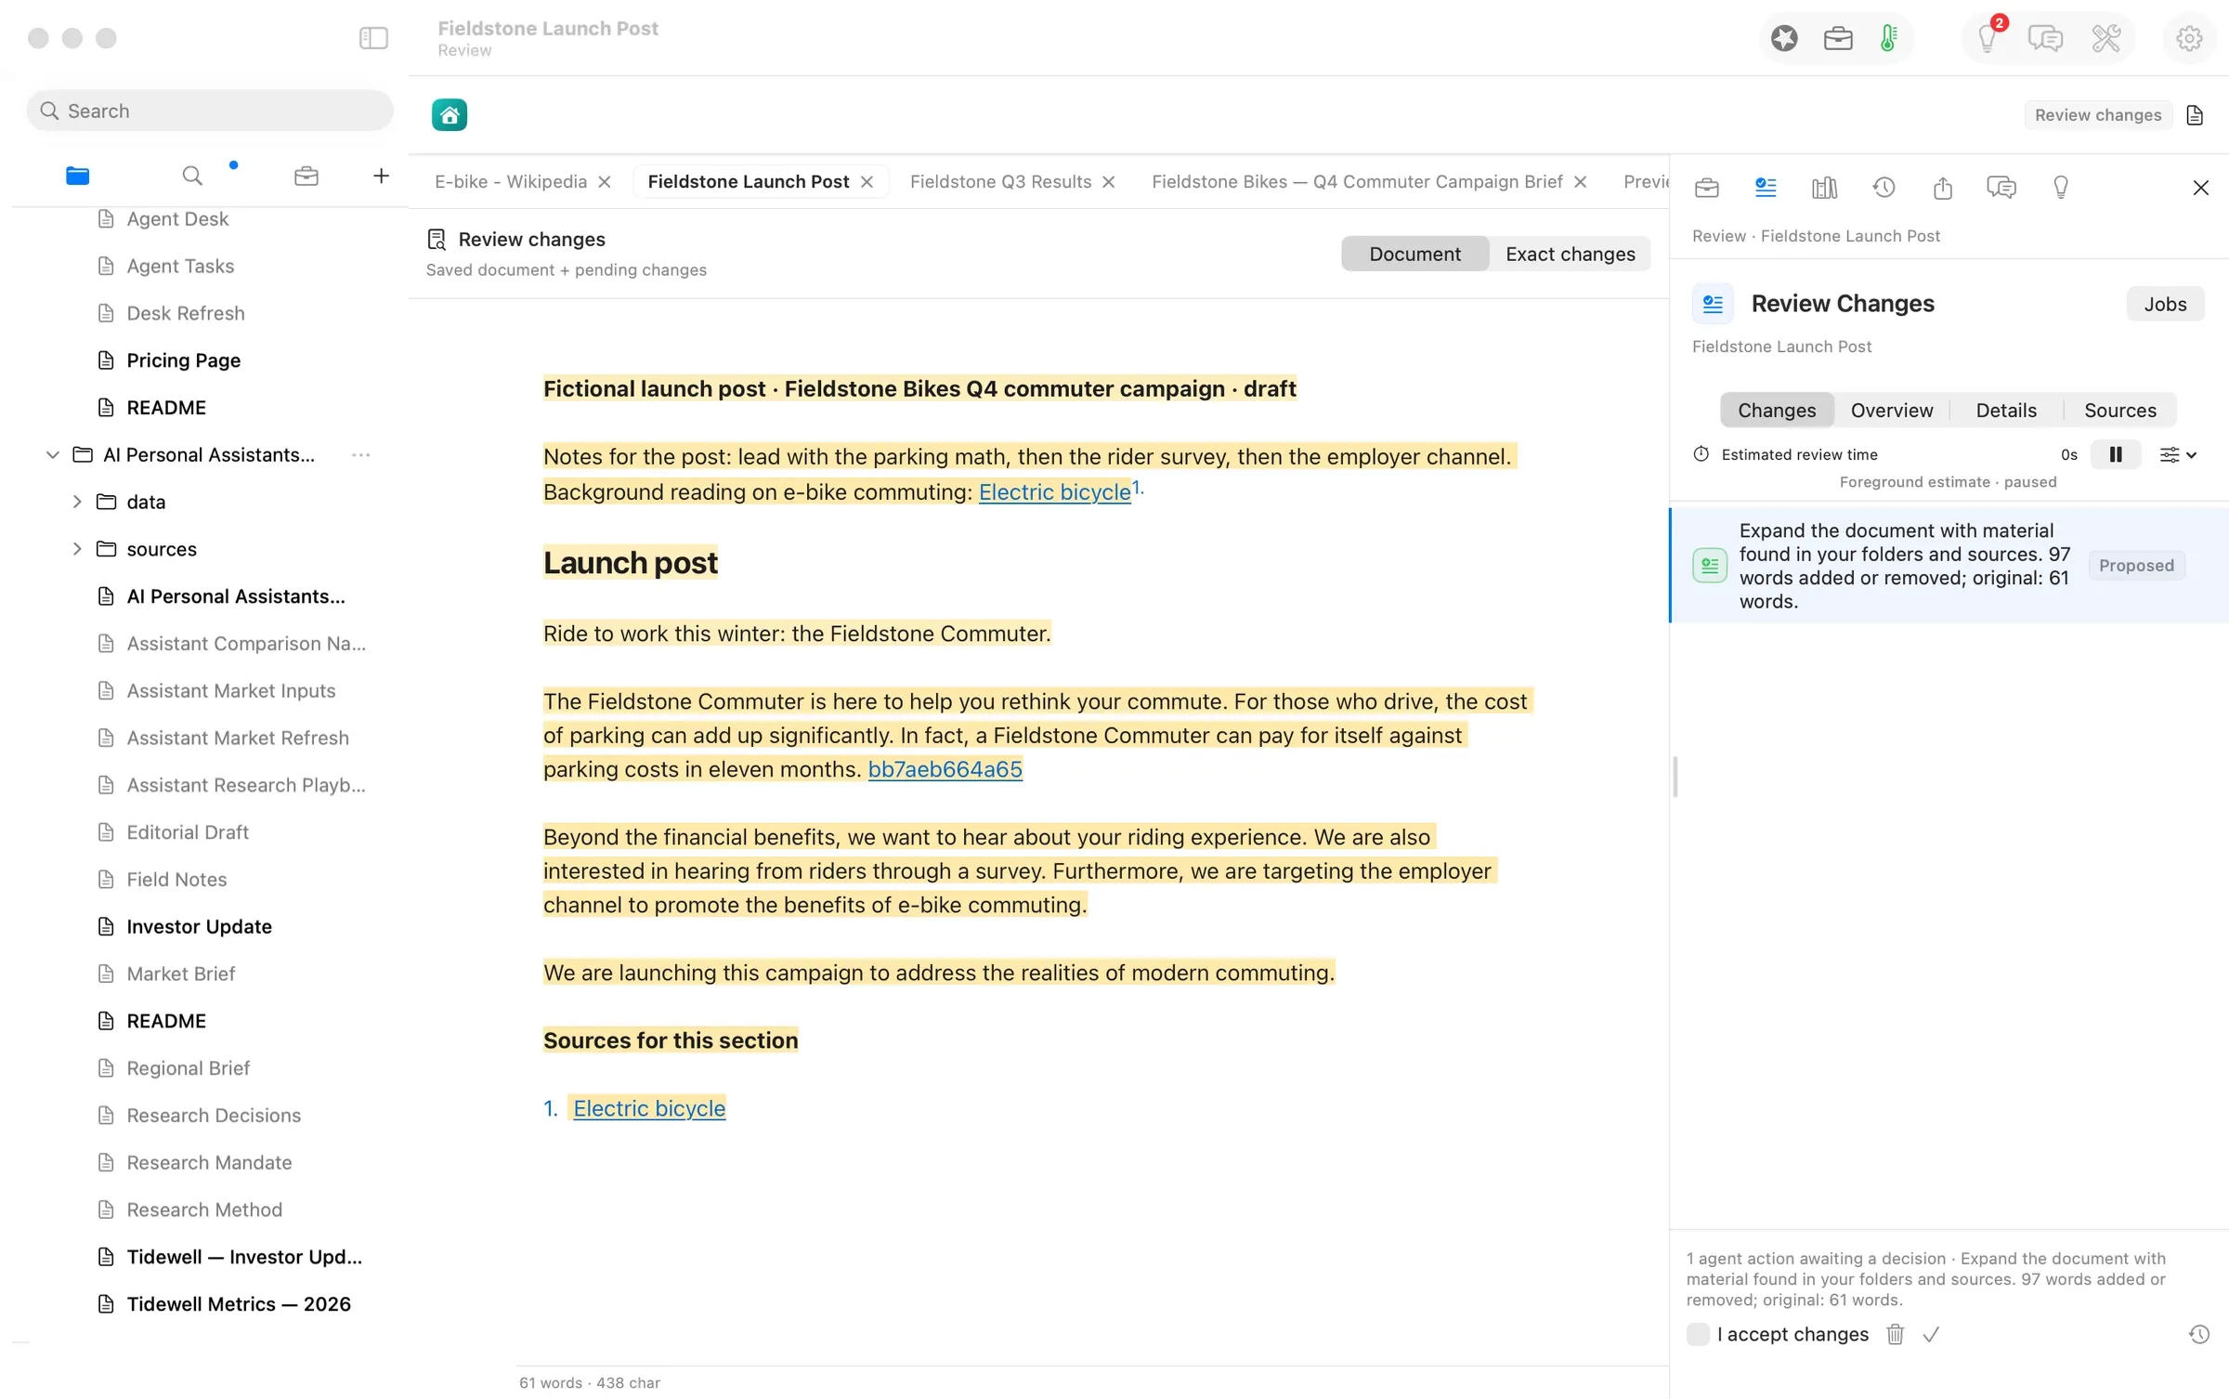Switch to Exact changes view
Image resolution: width=2229 pixels, height=1399 pixels.
[x=1570, y=254]
